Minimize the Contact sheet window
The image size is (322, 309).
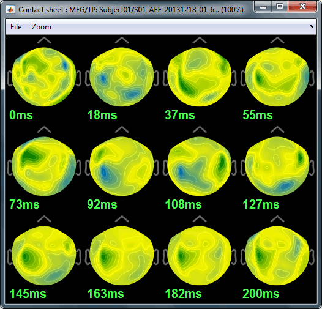point(263,7)
